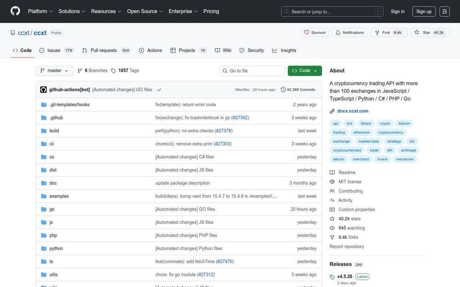Viewport: 460px width, 287px height.
Task: Click Report repository link
Action: coord(347,247)
